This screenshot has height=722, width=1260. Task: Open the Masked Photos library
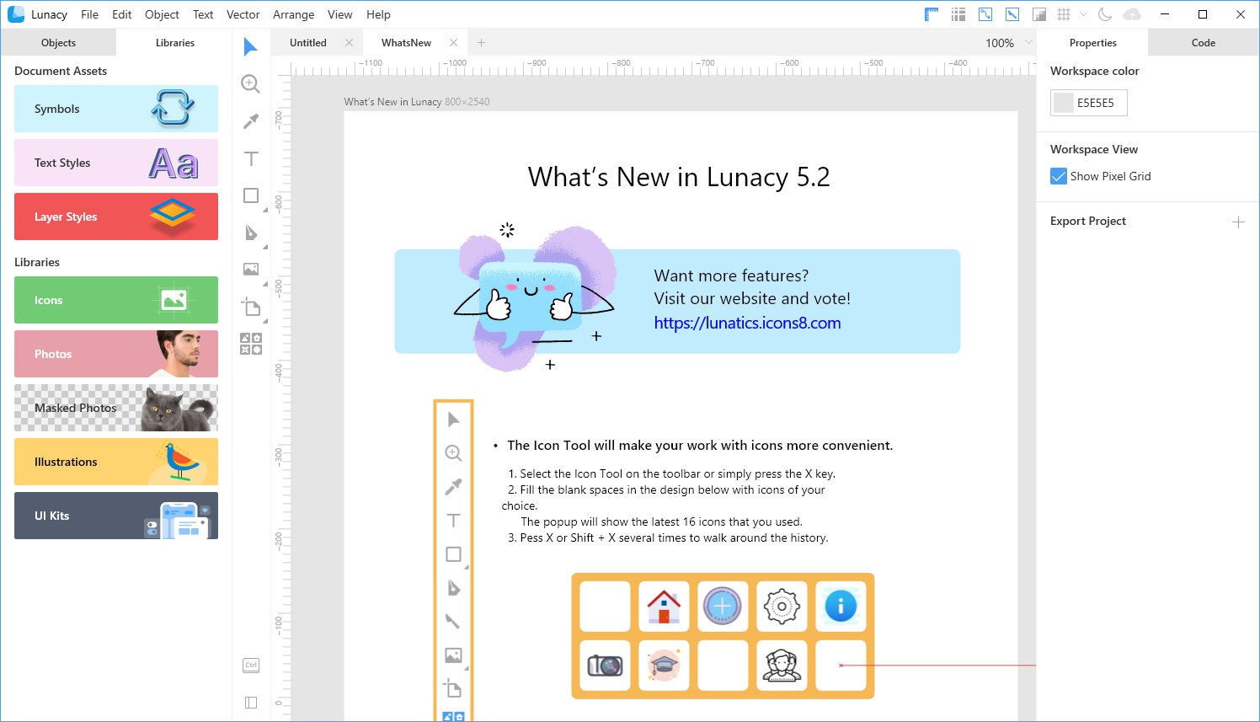pos(116,408)
